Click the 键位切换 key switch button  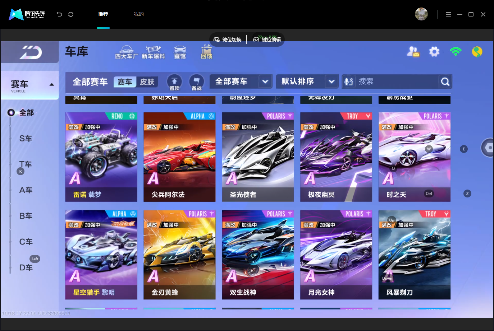[228, 39]
